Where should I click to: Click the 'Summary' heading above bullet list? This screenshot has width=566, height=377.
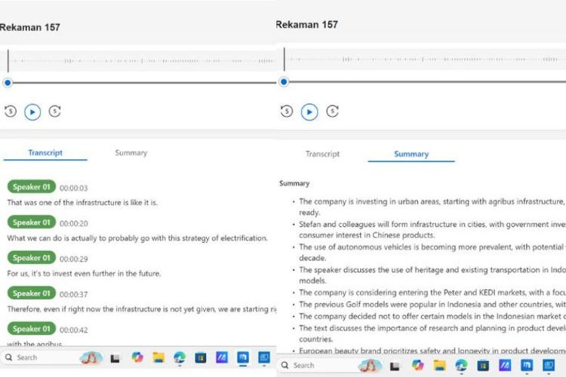[x=294, y=183]
